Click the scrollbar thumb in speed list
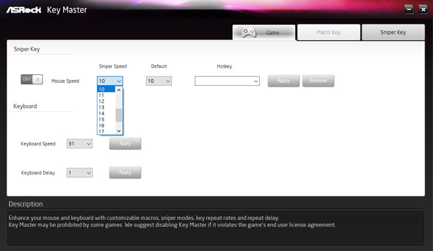The height and width of the screenshot is (251, 433). tap(118, 115)
